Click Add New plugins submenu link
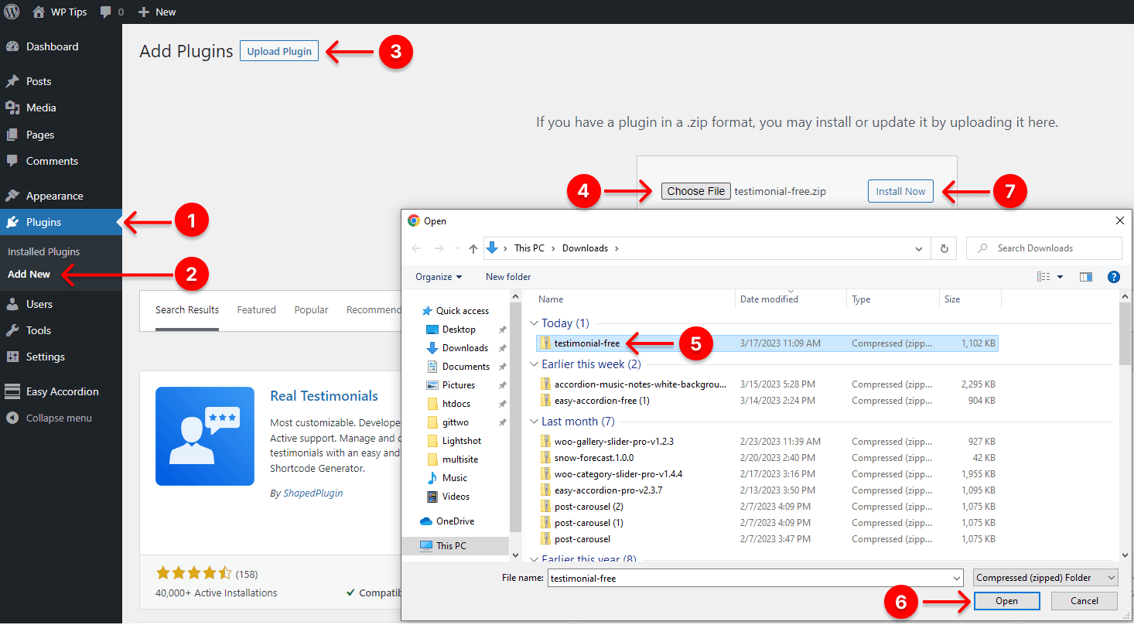 click(x=29, y=274)
